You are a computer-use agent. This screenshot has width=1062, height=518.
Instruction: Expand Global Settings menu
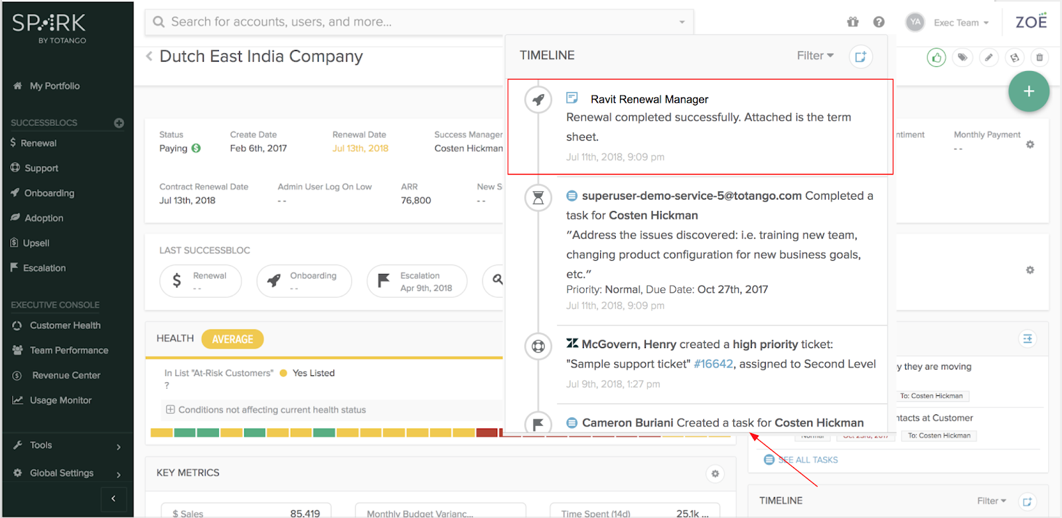tap(66, 474)
